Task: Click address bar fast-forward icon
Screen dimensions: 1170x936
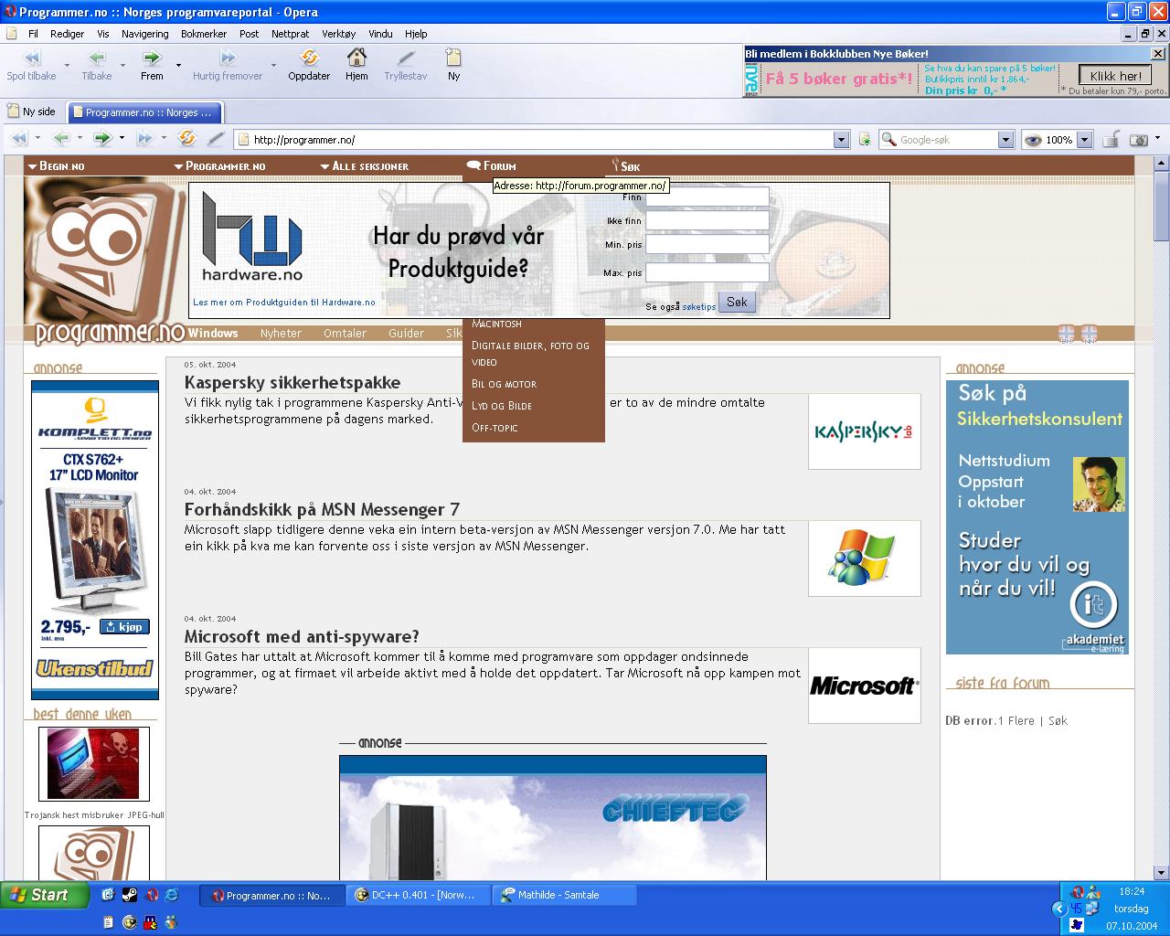Action: 144,139
